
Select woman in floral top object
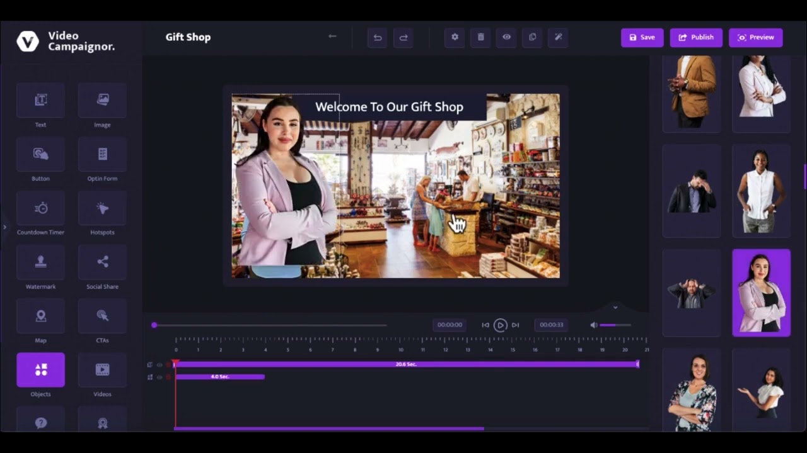tap(692, 390)
